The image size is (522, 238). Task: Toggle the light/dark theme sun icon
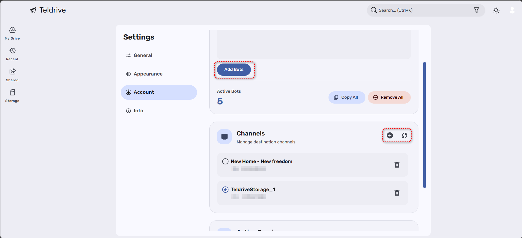(x=496, y=10)
